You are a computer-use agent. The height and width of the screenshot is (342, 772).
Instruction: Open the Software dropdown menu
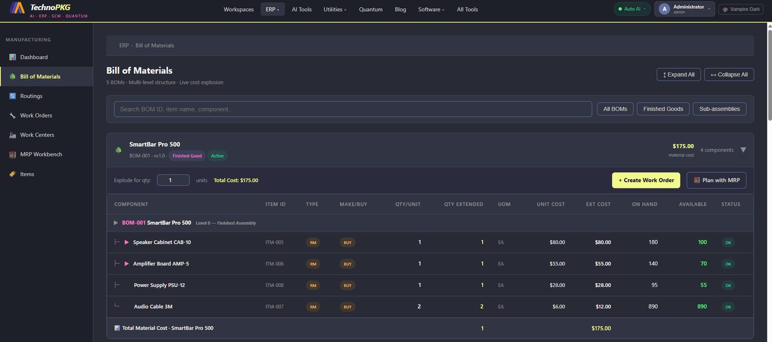click(431, 9)
